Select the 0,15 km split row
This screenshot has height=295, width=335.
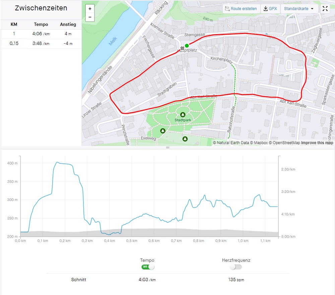(x=41, y=44)
